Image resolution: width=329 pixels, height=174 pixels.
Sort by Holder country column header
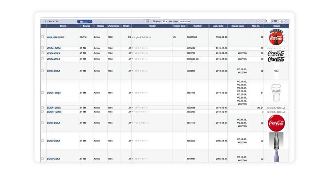pyautogui.click(x=179, y=26)
